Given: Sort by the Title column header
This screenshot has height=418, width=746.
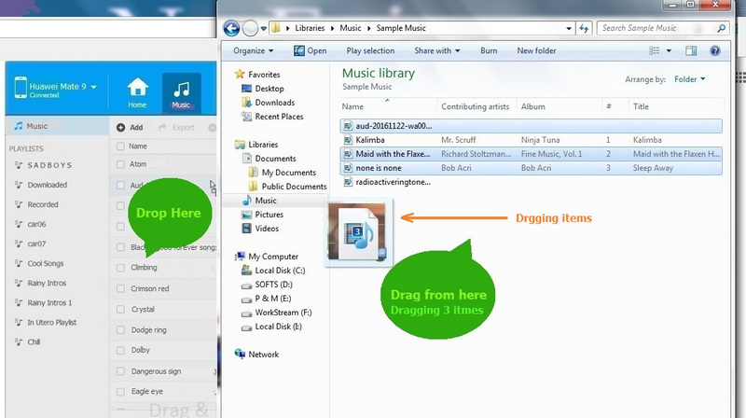Looking at the screenshot, I should click(641, 106).
